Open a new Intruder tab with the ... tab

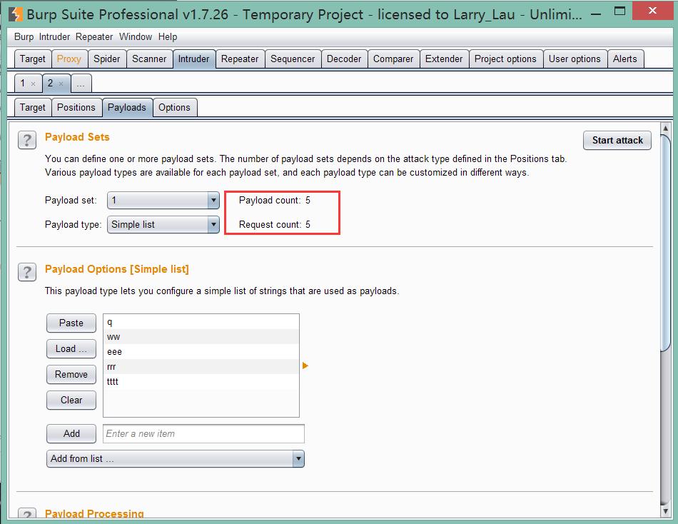[x=81, y=83]
